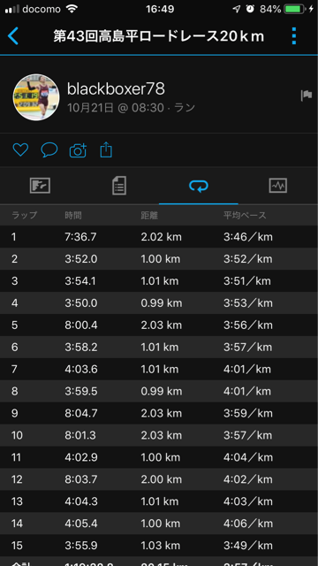The height and width of the screenshot is (566, 318).
Task: Open comments with speech bubble icon
Action: point(49,149)
